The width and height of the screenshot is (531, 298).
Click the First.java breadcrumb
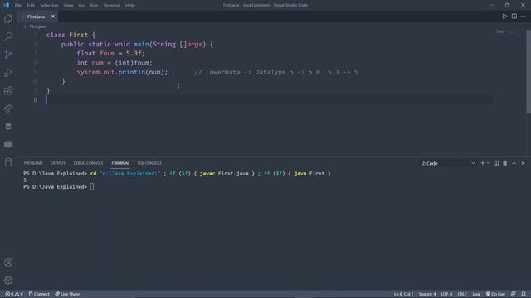(x=37, y=26)
